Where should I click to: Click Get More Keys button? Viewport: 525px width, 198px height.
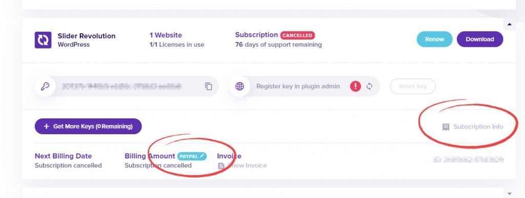pos(88,127)
